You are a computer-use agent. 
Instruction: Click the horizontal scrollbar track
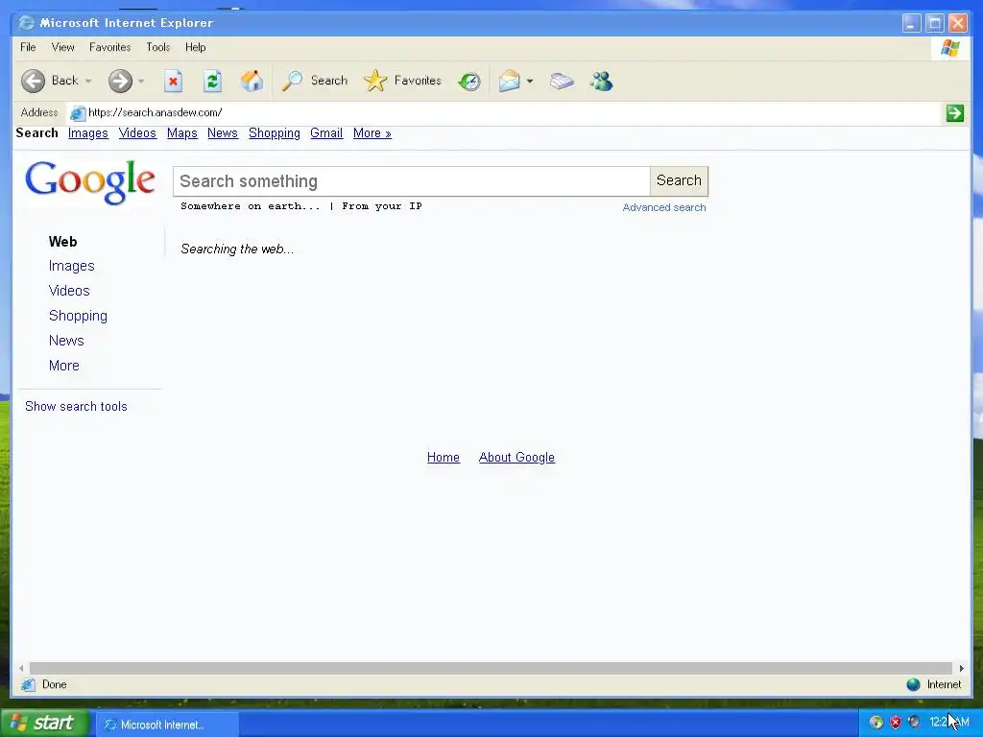(x=491, y=669)
